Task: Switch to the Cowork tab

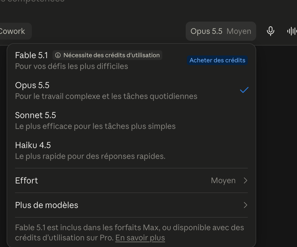Action: (x=13, y=31)
